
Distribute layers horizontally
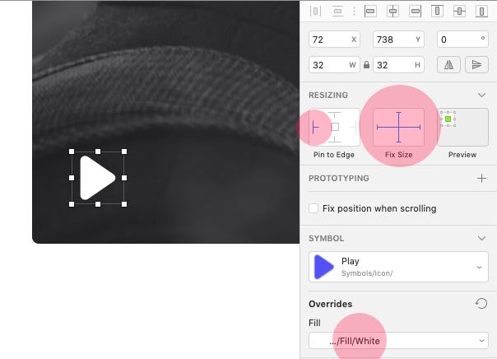coord(315,12)
